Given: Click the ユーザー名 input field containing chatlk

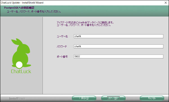Looking at the screenshot, I should coord(119,36).
